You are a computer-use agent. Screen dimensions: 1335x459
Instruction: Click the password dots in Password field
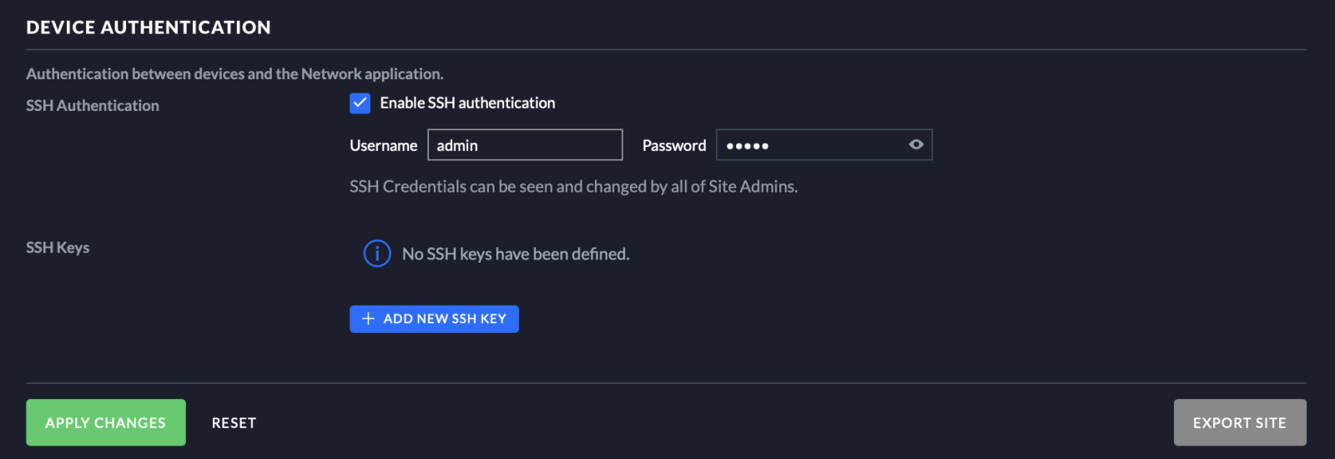[748, 146]
